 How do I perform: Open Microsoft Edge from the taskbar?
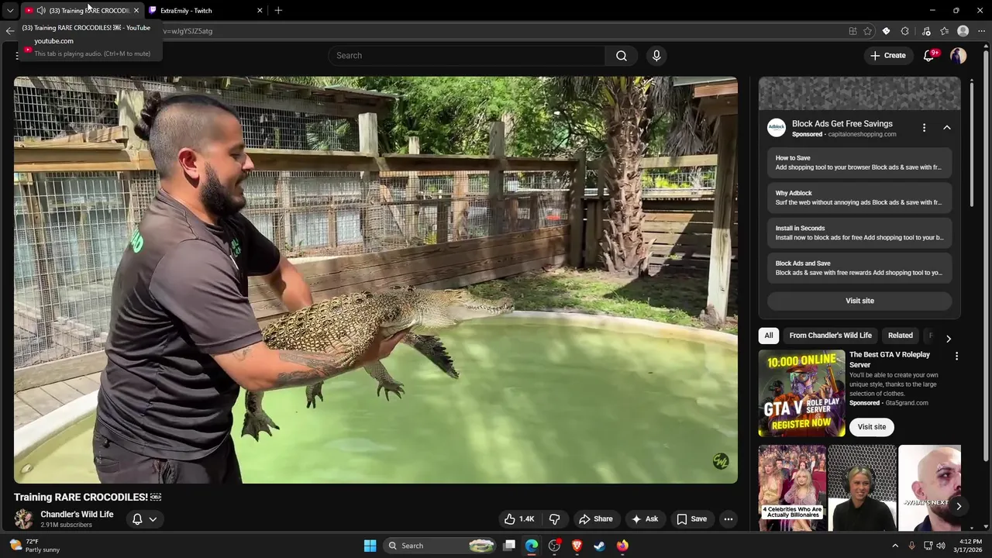click(532, 546)
